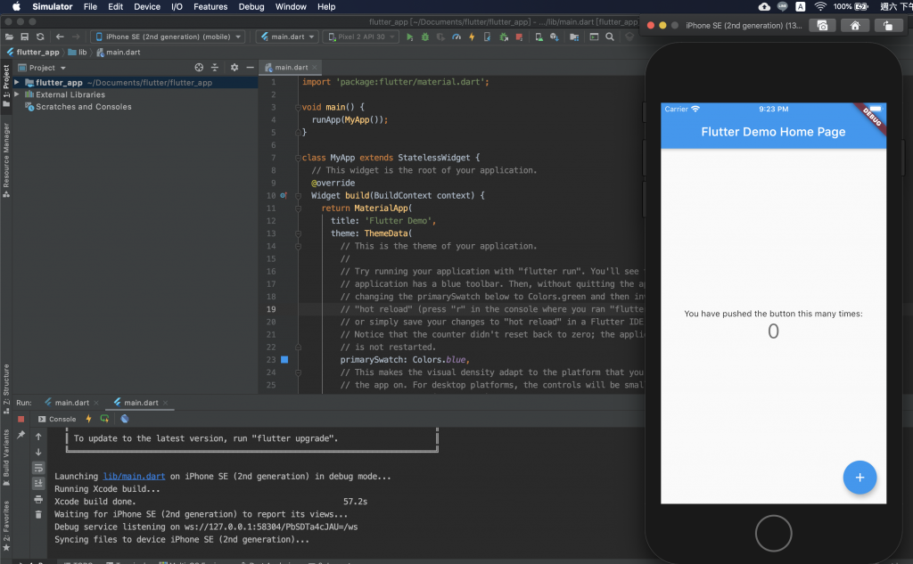Attach debugger to Android process icon
Screen dimensions: 913x564
[x=504, y=37]
